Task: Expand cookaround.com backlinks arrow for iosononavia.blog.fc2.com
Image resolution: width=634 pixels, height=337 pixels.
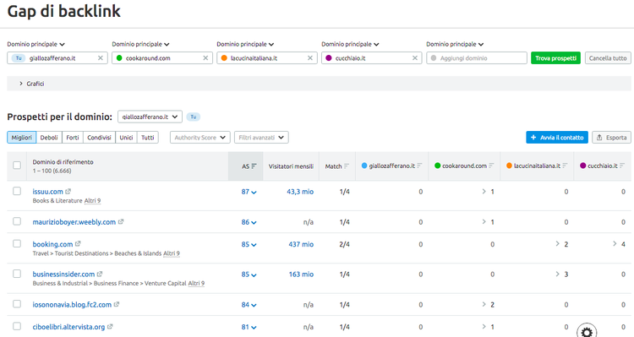Action: coord(484,304)
